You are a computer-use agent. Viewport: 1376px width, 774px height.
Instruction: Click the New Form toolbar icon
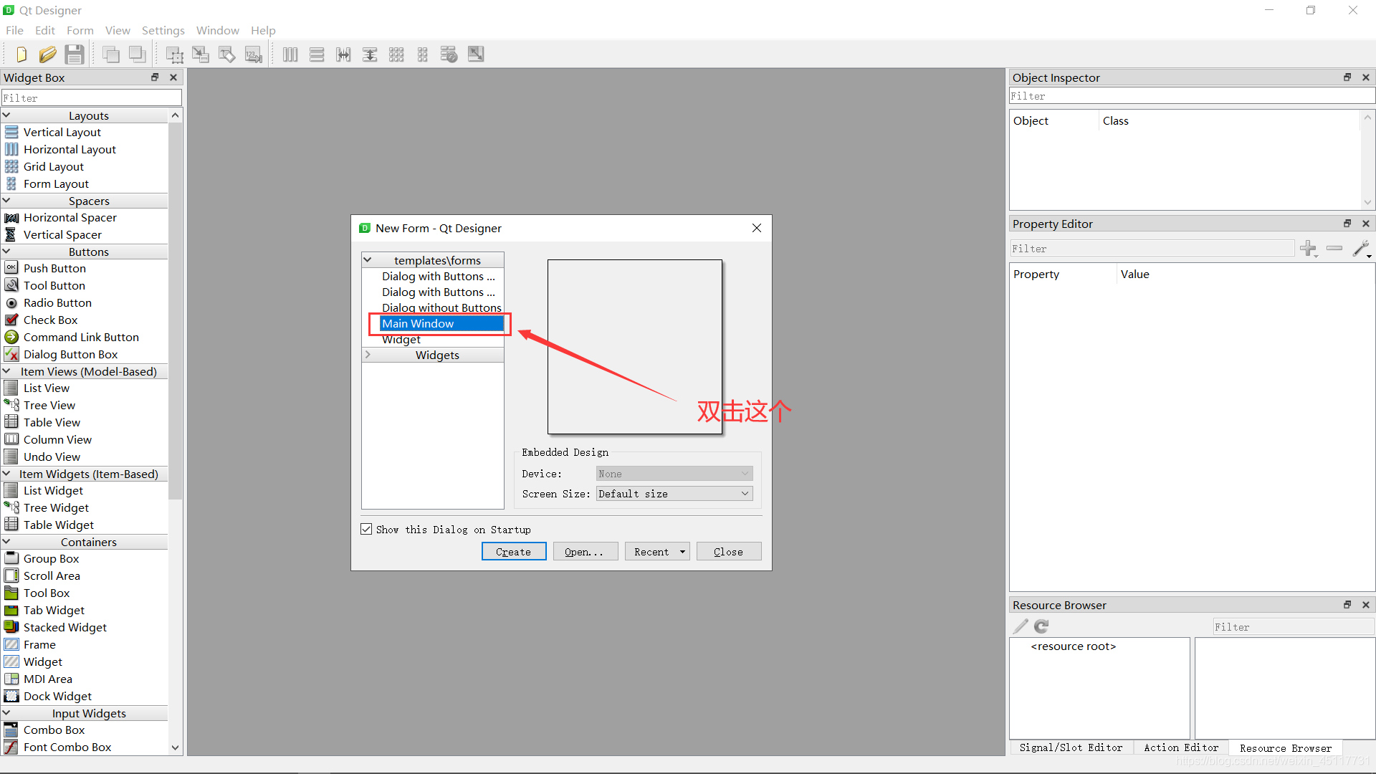tap(21, 54)
